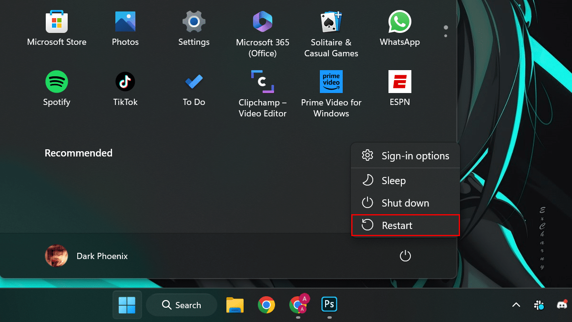The height and width of the screenshot is (322, 572).
Task: Click the Recommended section heading
Action: tap(79, 153)
